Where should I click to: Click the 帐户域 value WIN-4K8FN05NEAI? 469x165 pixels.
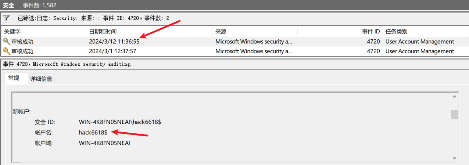coord(104,143)
